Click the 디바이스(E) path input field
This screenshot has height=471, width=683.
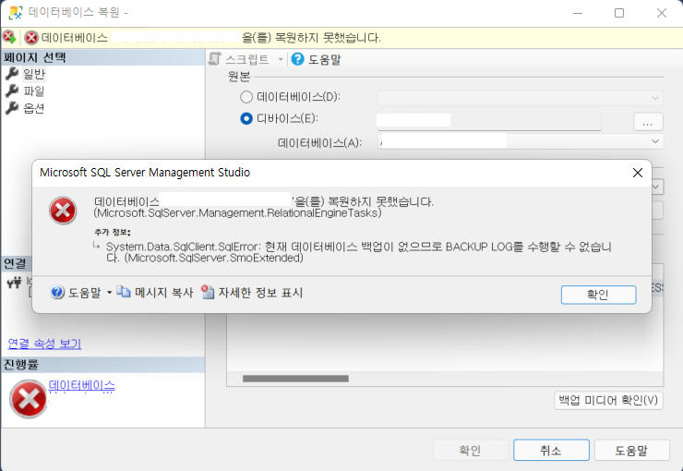[x=489, y=122]
